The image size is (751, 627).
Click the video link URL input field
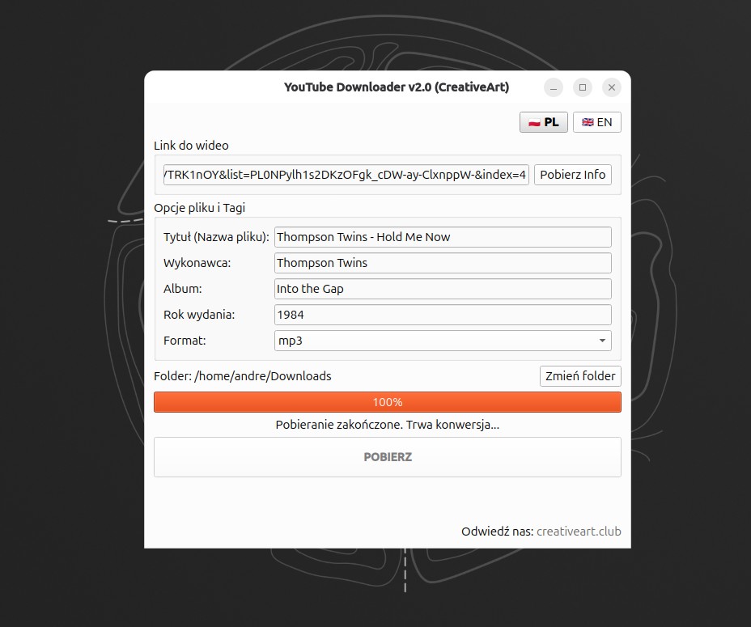coord(346,175)
